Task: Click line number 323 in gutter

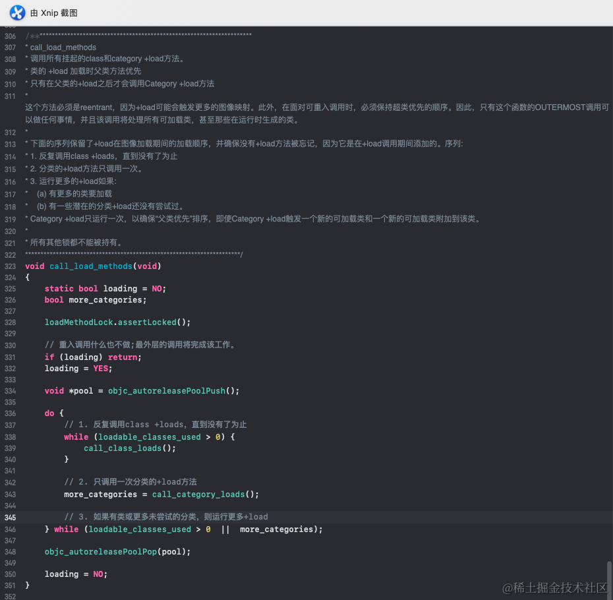Action: [x=10, y=266]
